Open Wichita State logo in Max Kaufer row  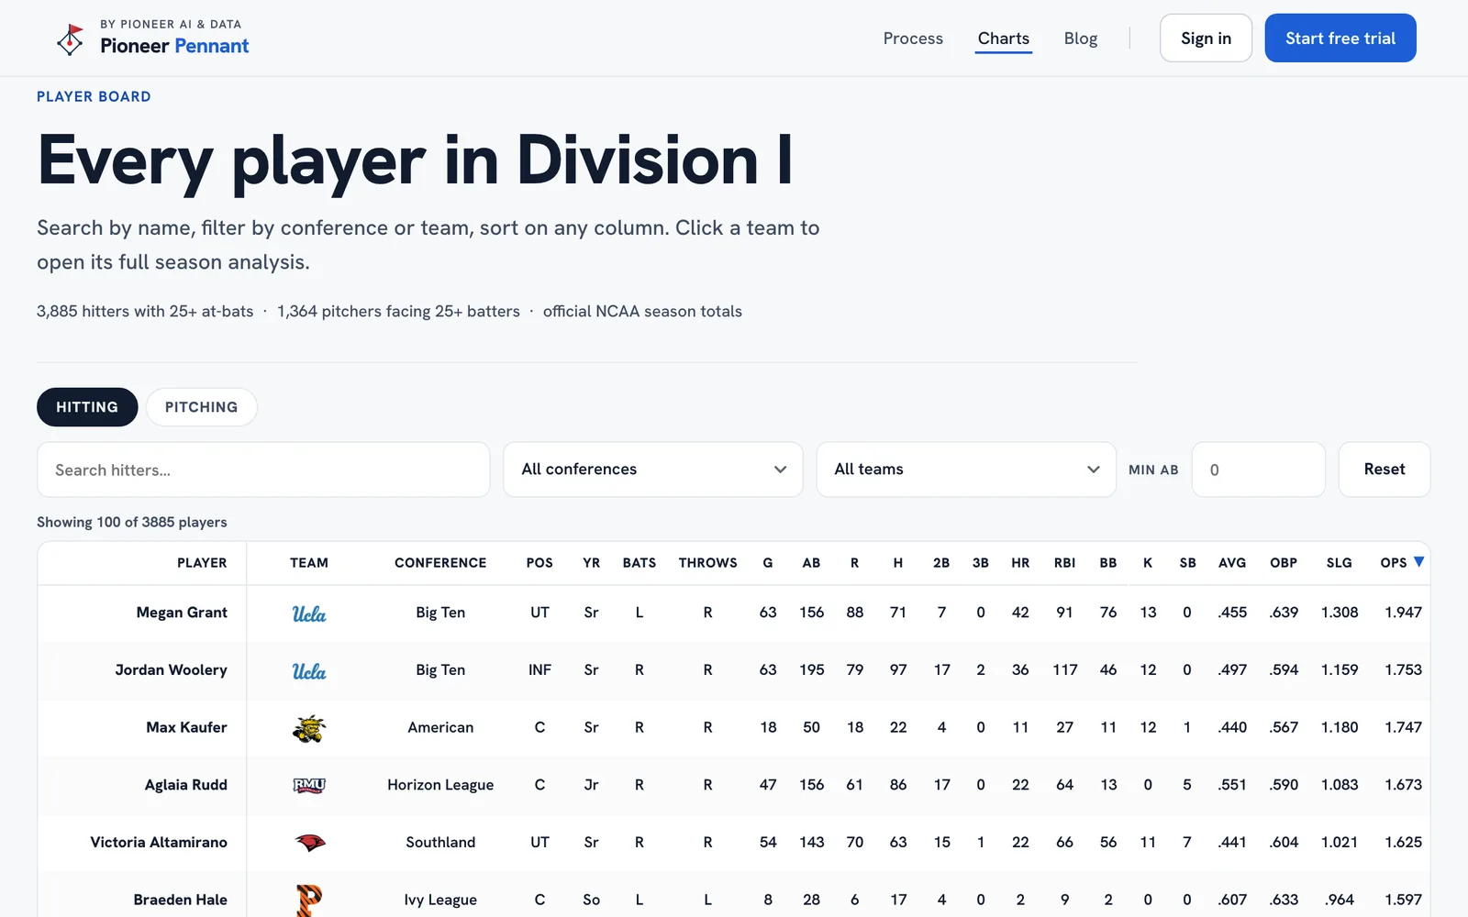click(309, 728)
